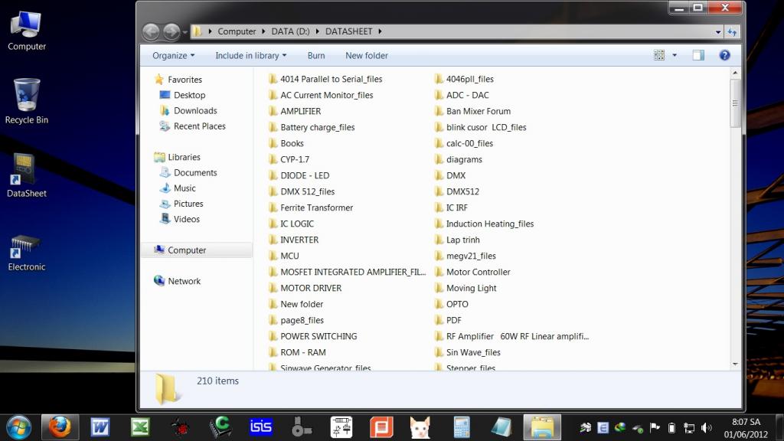This screenshot has width=784, height=441.
Task: Toggle the preview pane button
Action: (x=698, y=55)
